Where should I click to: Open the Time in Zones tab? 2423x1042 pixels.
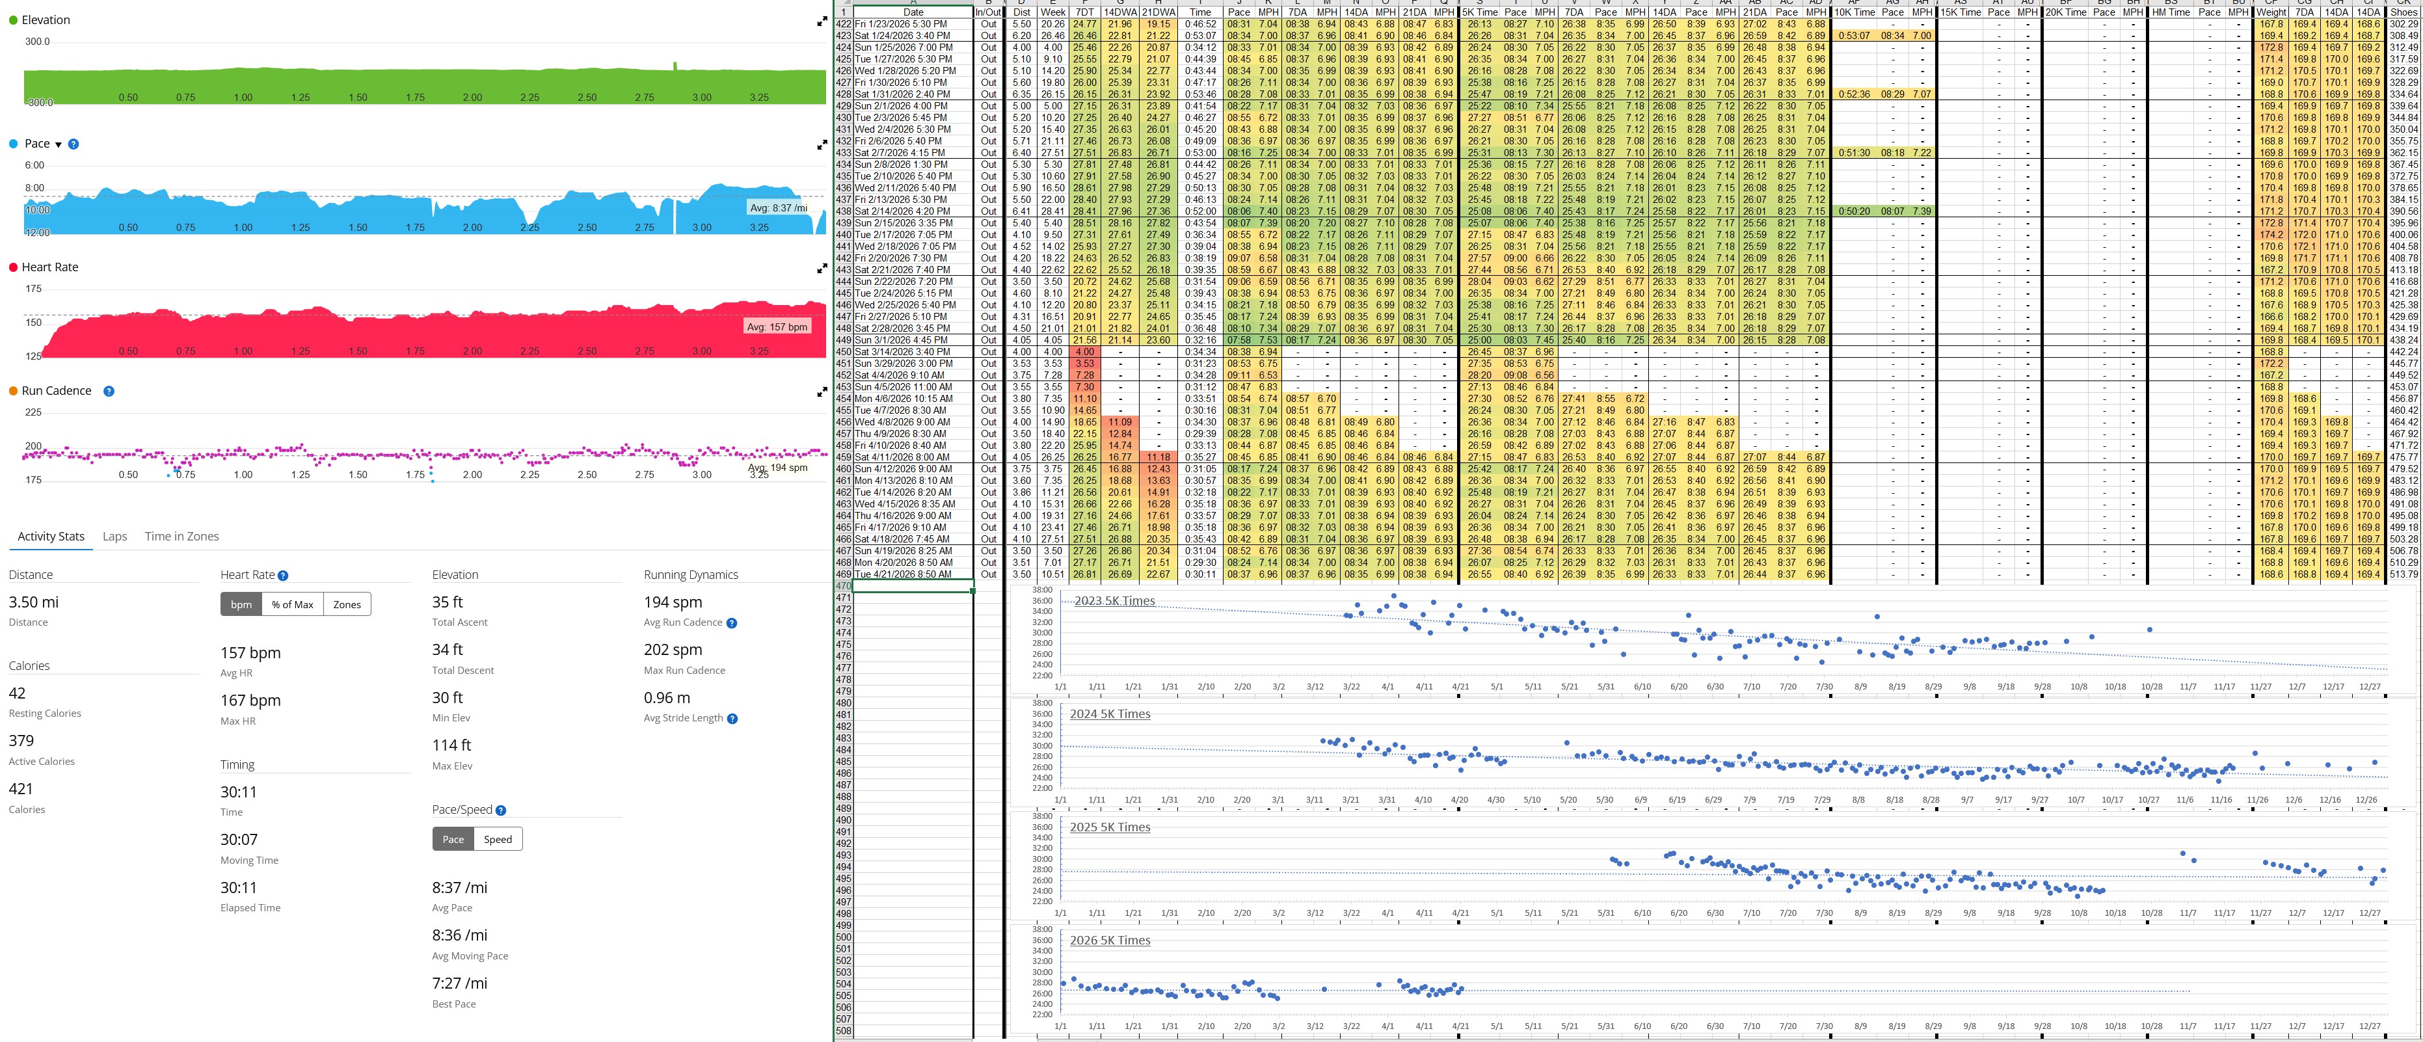click(181, 536)
